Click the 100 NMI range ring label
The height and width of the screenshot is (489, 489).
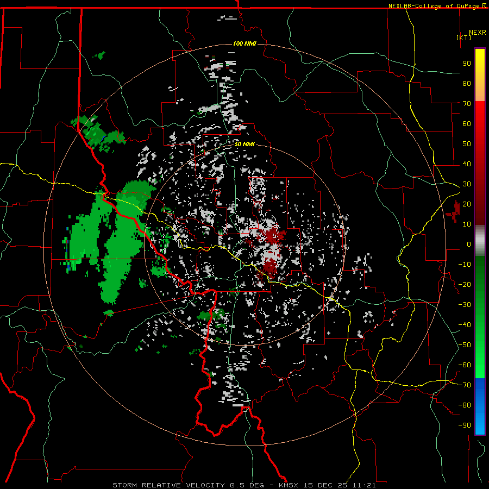pyautogui.click(x=244, y=43)
